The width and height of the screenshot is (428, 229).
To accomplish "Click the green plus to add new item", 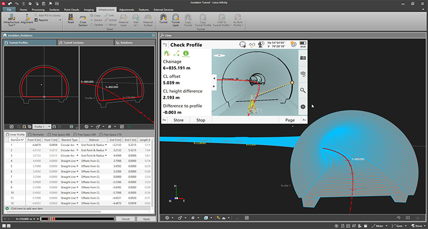I will [x=7, y=208].
